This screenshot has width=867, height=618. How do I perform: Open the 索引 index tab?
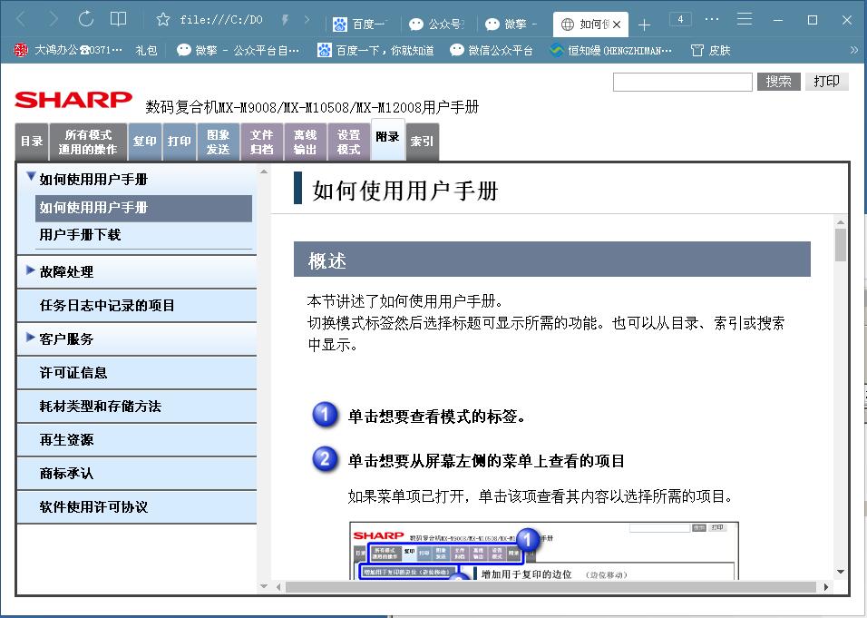coord(423,142)
